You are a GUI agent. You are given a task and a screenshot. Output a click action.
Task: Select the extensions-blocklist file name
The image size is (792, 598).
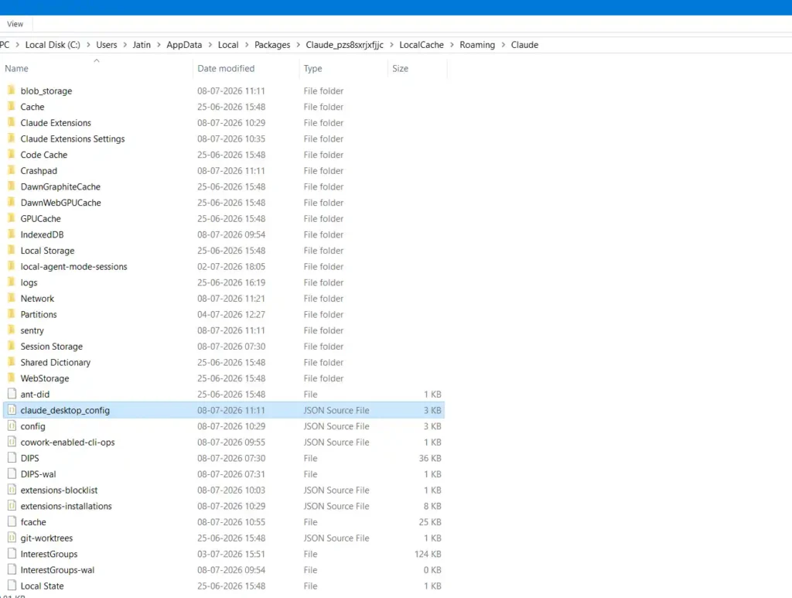59,490
